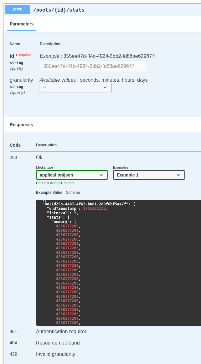
Task: Click the Authentication required description
Action: 62,332
